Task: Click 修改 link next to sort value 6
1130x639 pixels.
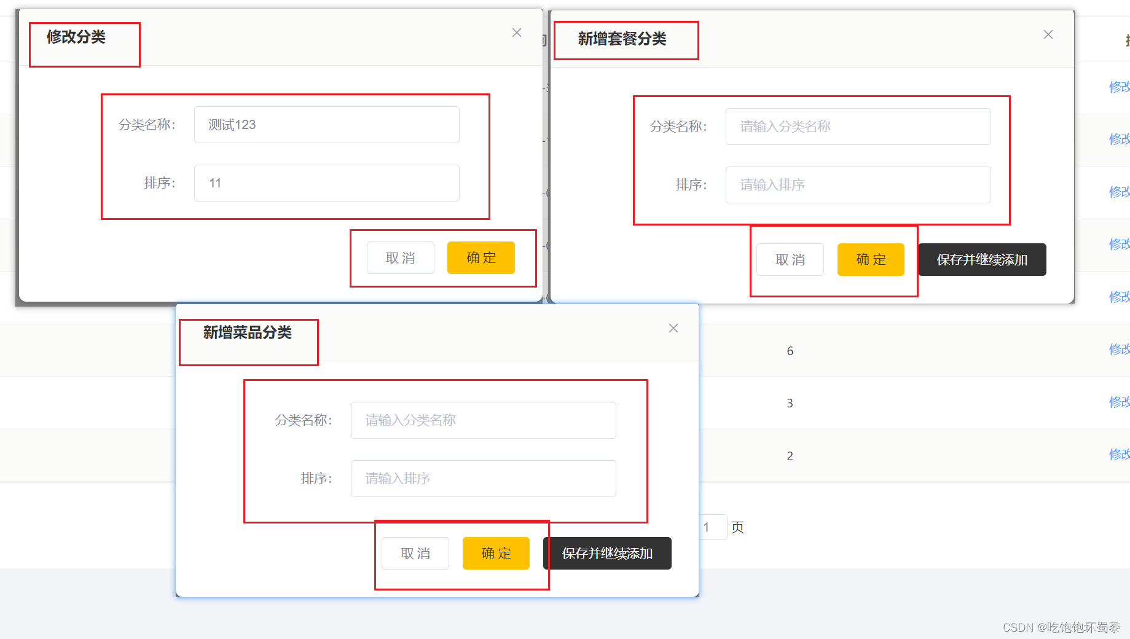Action: point(1118,350)
